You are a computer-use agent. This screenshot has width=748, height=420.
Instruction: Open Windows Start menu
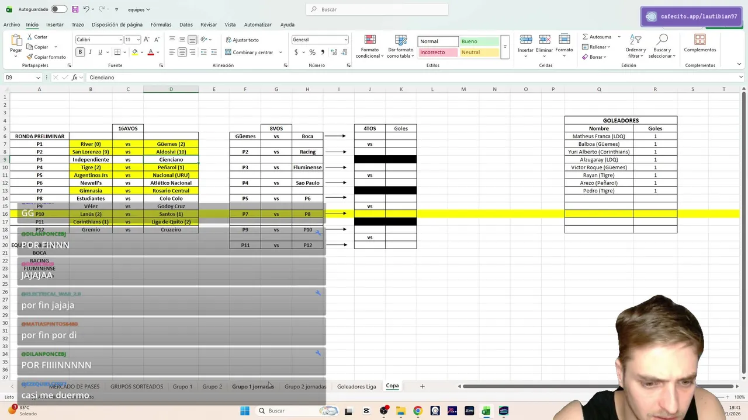(245, 411)
